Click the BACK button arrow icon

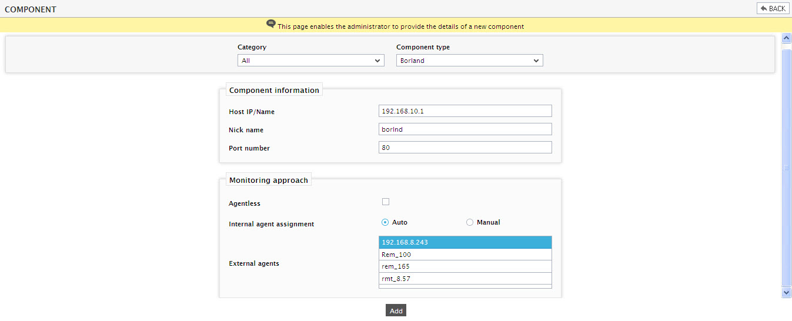[764, 8]
